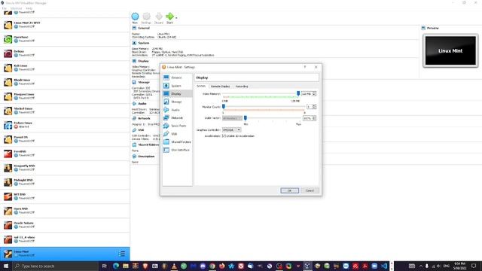Select the Kali Linux virtual machine

(65, 68)
